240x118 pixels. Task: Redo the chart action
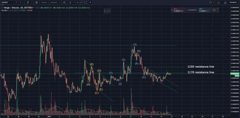coord(81,3)
